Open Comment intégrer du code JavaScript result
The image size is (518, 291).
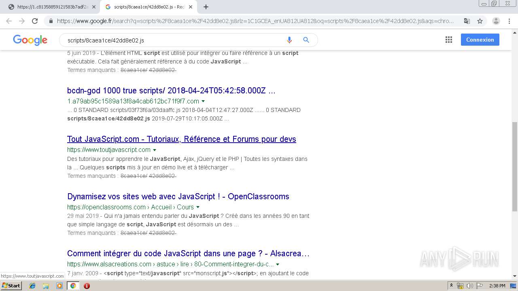pyautogui.click(x=188, y=253)
